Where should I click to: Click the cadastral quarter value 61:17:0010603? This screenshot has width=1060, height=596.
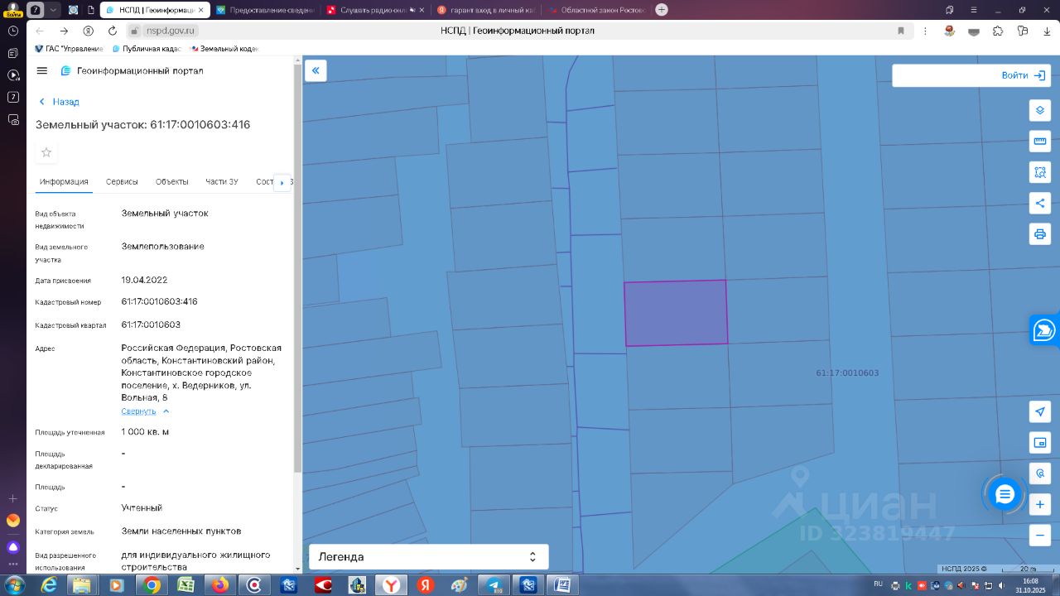[151, 325]
